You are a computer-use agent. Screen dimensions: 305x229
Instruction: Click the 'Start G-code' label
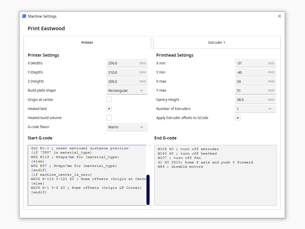40,138
